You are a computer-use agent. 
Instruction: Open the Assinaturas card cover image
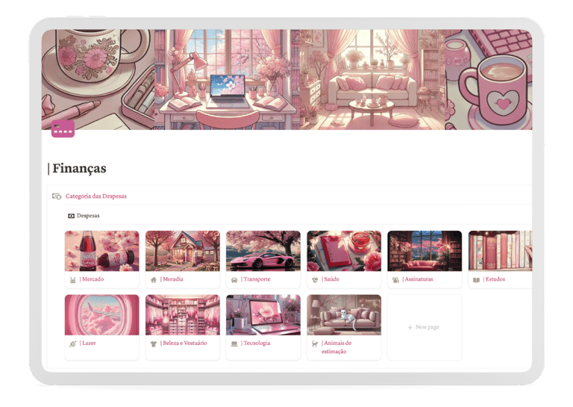point(425,251)
